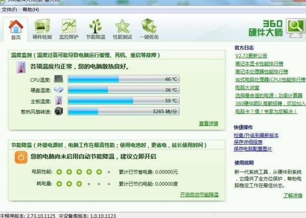
Task: Open the 一键优化 one-click optimize tab
Action: click(149, 29)
